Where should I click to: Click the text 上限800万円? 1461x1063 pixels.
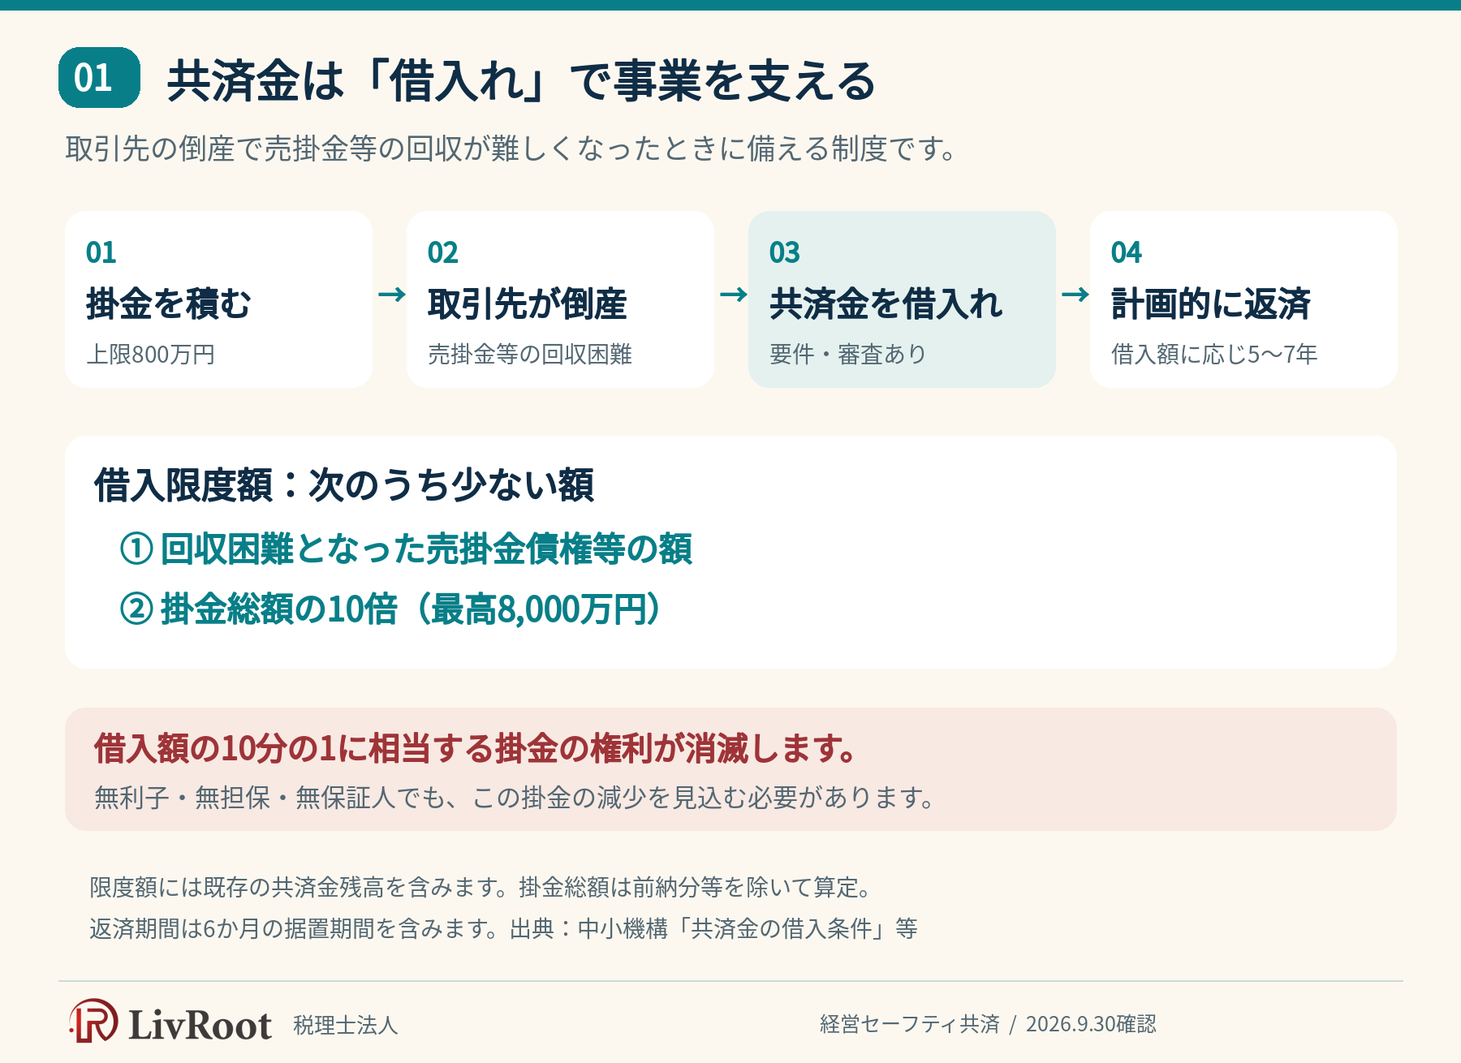(x=151, y=355)
